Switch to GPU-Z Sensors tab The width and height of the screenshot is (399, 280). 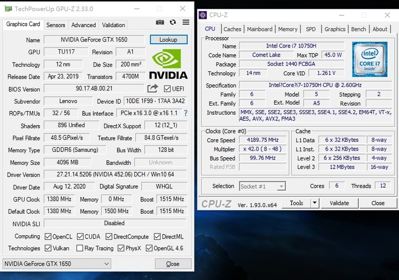(55, 25)
